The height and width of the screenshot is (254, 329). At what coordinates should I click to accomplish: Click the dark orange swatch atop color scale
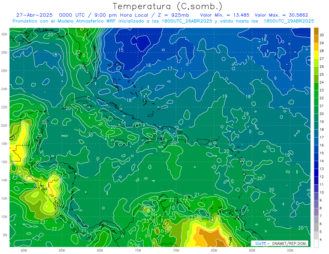316,31
